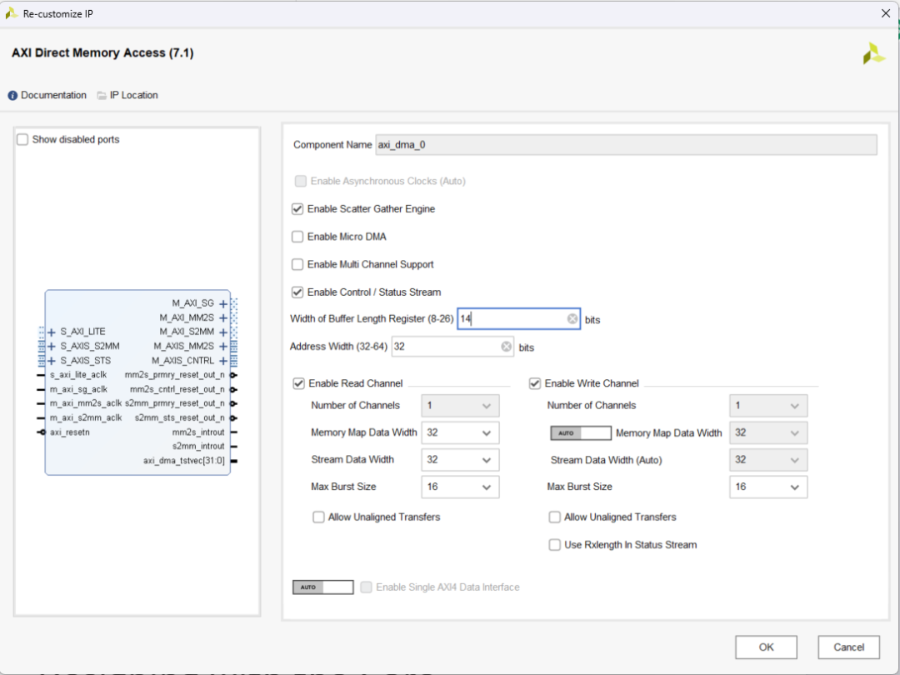Open the read Stream Data Width dropdown
The height and width of the screenshot is (675, 900).
[x=460, y=460]
